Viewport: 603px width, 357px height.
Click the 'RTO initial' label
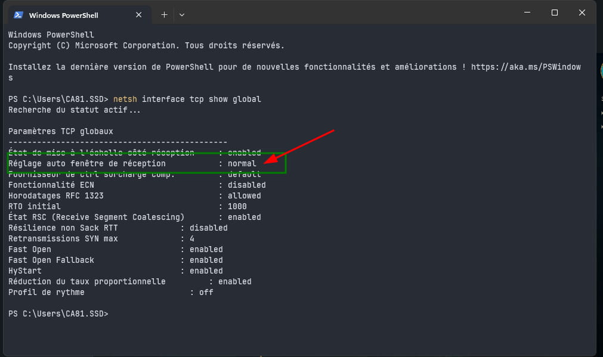[34, 207]
